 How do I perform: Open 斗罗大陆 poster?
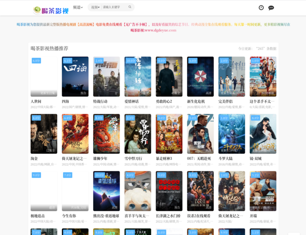coord(232,134)
